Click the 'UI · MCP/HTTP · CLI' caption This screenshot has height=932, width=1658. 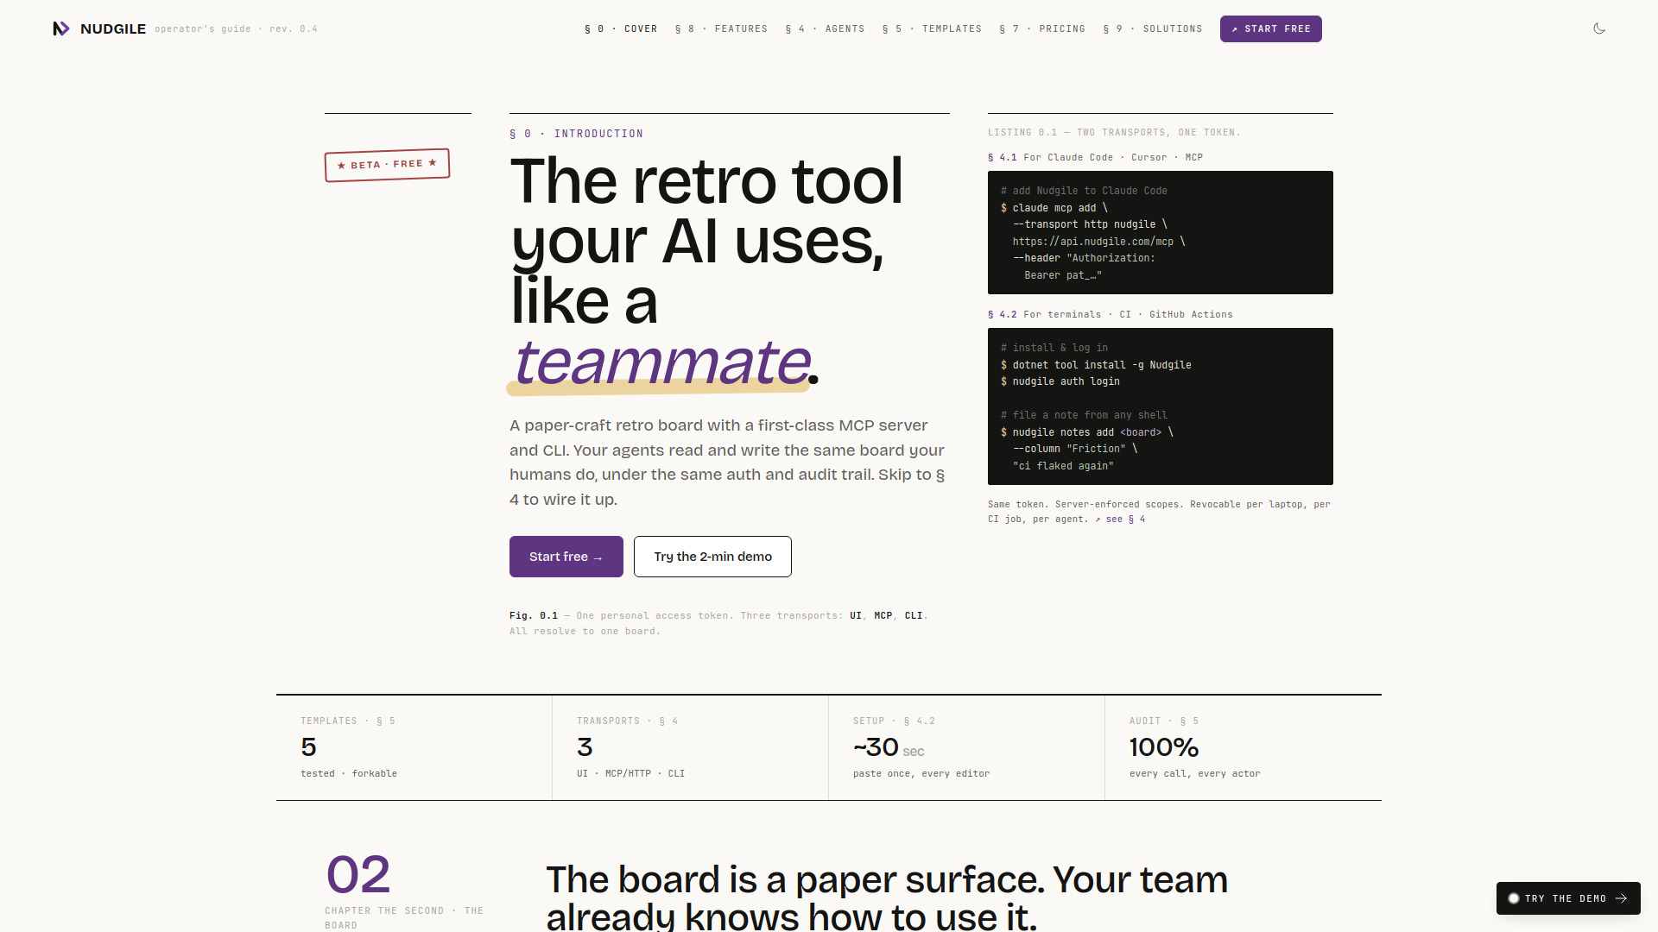pyautogui.click(x=630, y=774)
